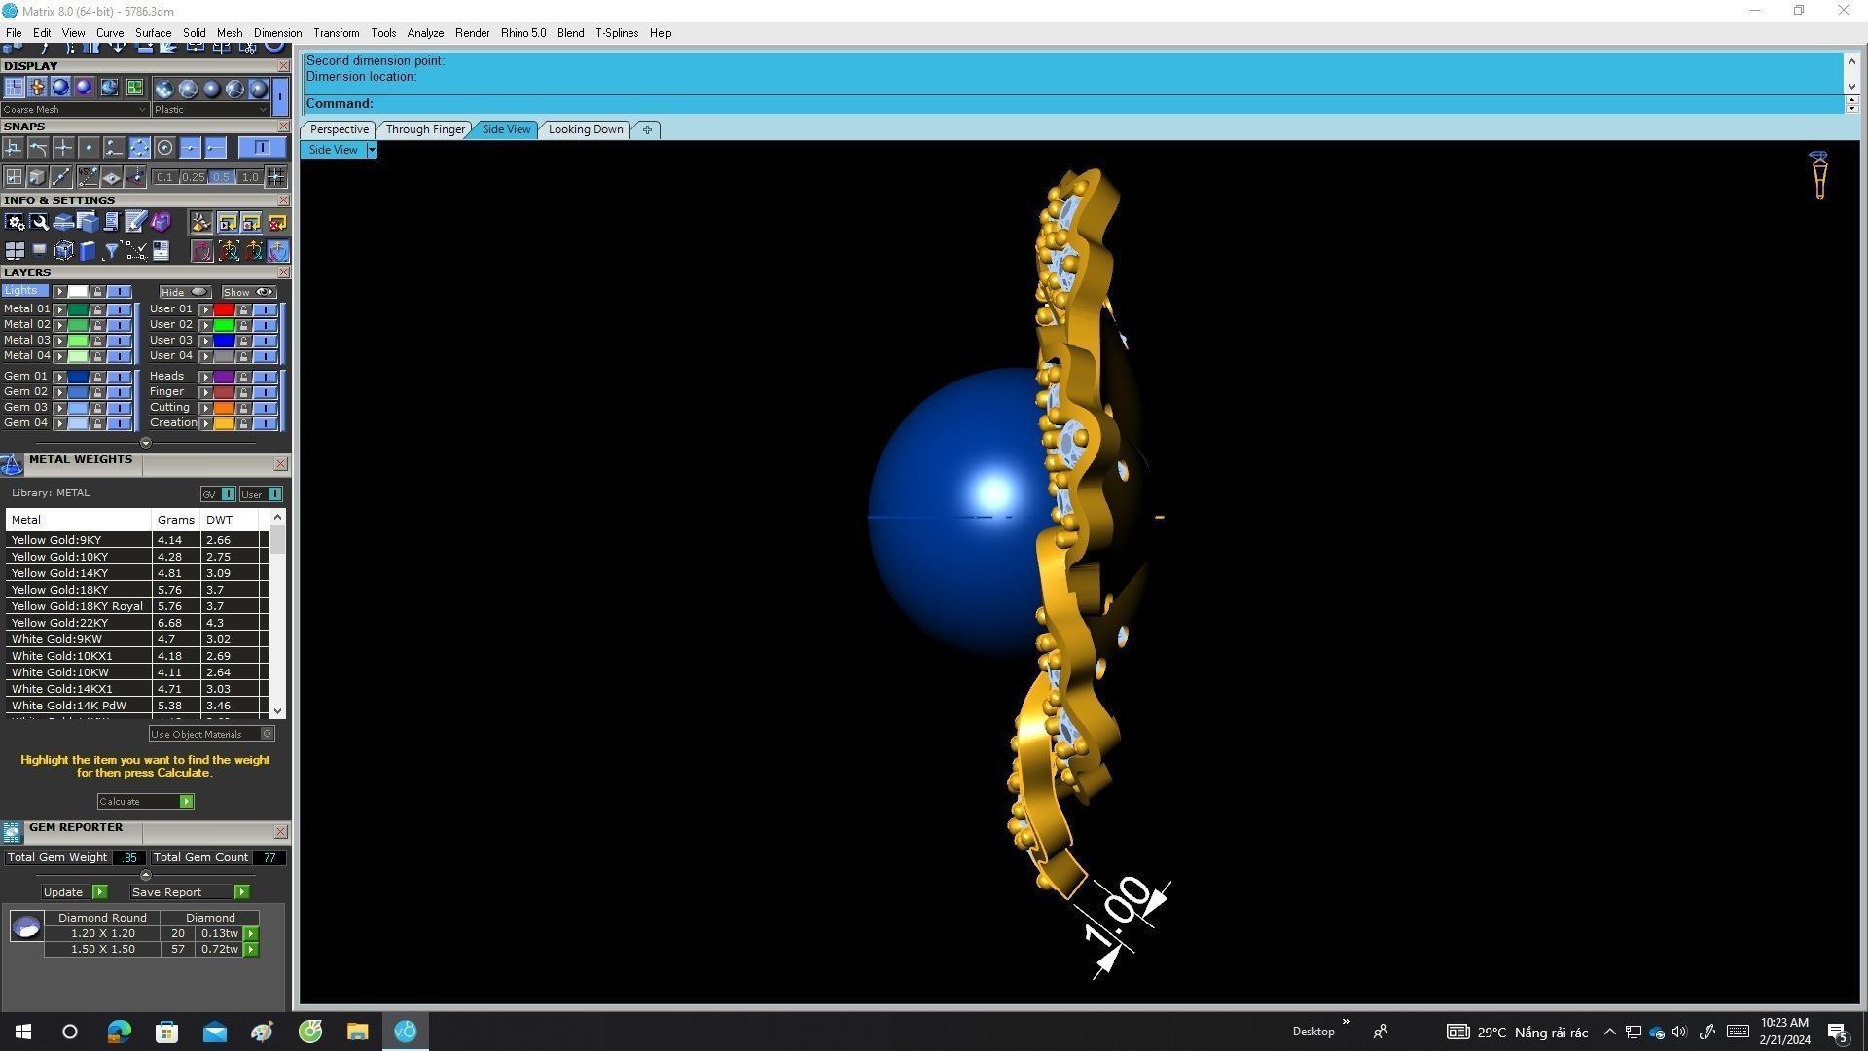Click the 45-degree angle snap icon

click(x=88, y=177)
